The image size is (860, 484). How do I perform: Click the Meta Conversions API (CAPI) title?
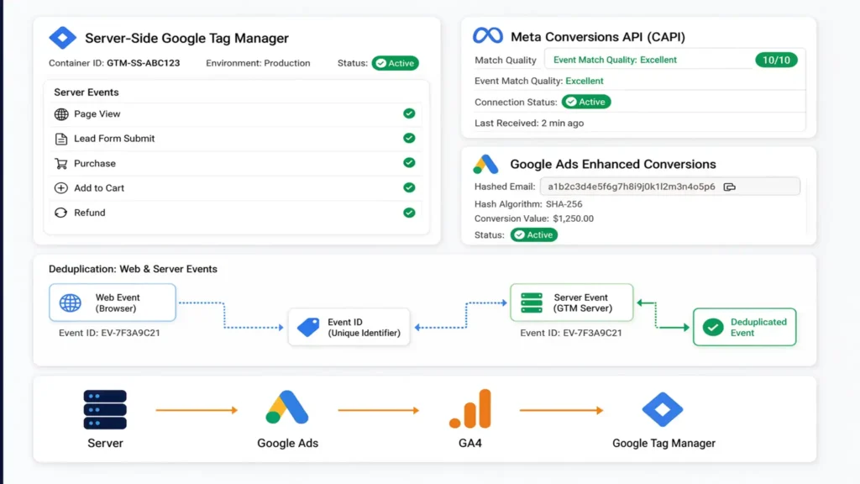tap(598, 37)
